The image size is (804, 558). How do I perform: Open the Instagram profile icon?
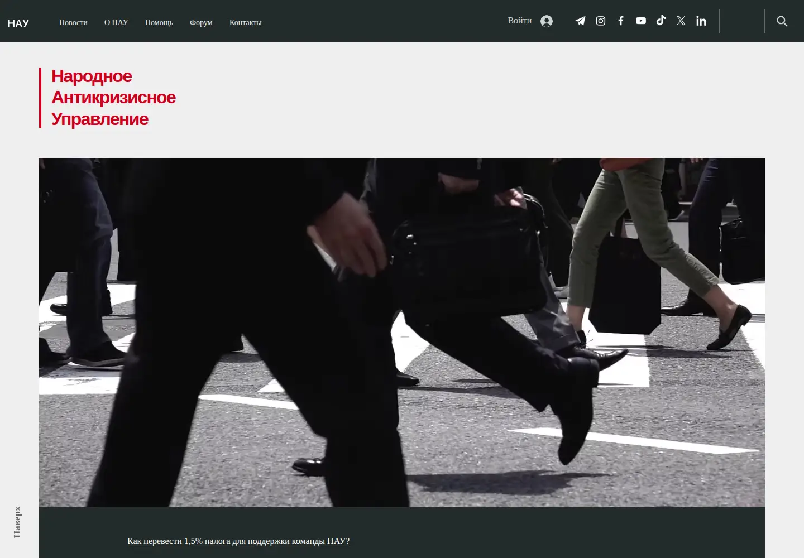(601, 21)
